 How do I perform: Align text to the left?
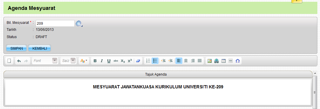(x=179, y=61)
